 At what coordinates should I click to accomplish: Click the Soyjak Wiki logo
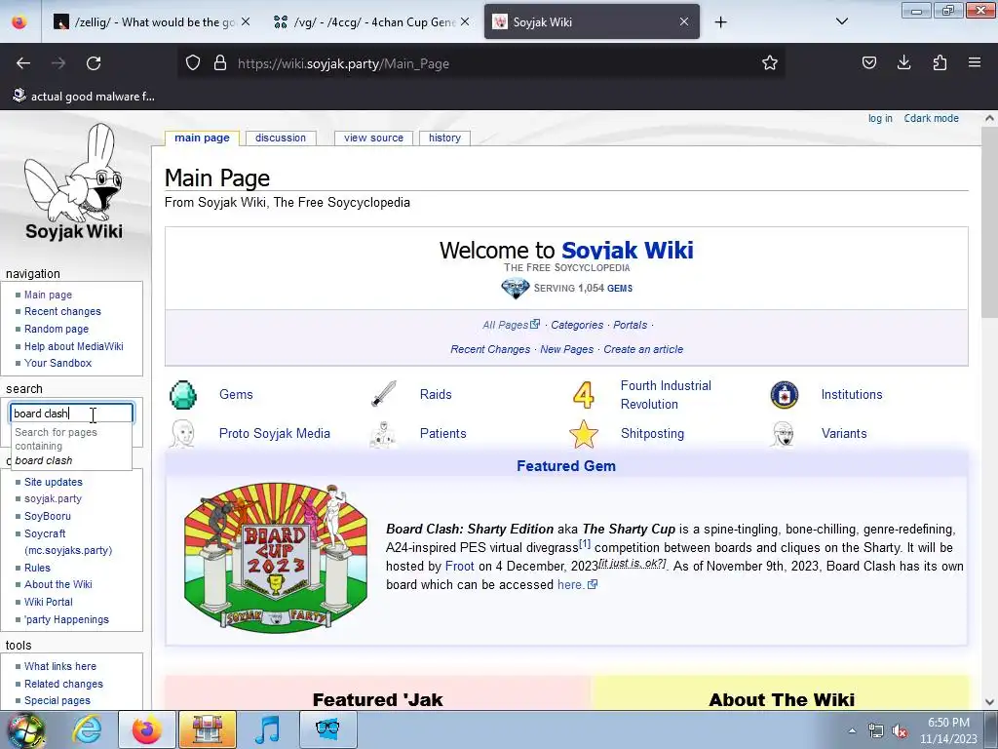click(x=74, y=182)
